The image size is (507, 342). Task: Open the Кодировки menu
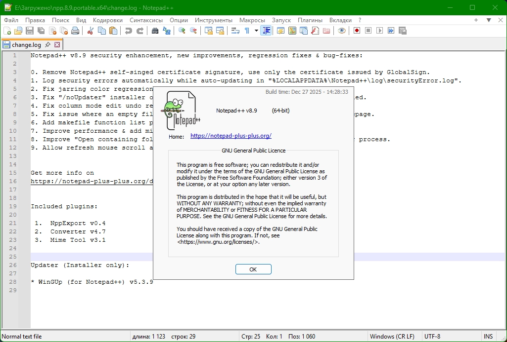pos(108,20)
